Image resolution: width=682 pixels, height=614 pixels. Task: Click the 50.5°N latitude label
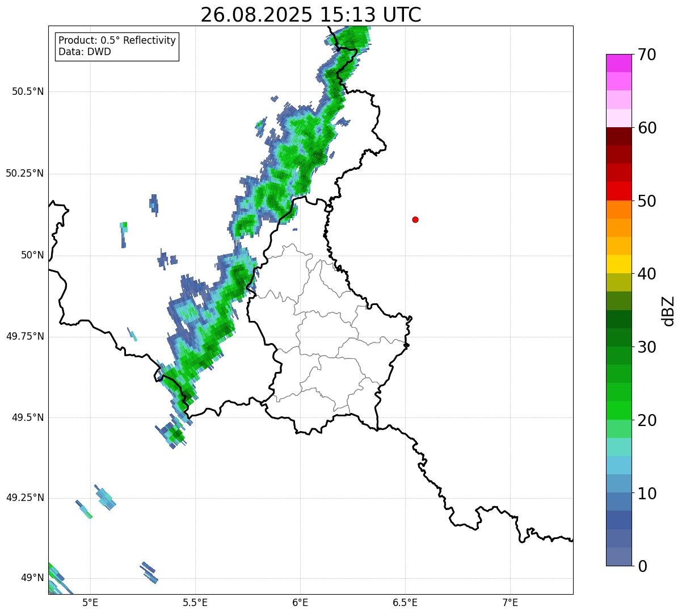28,92
